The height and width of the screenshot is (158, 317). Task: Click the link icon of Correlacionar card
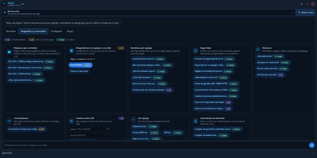[9, 121]
